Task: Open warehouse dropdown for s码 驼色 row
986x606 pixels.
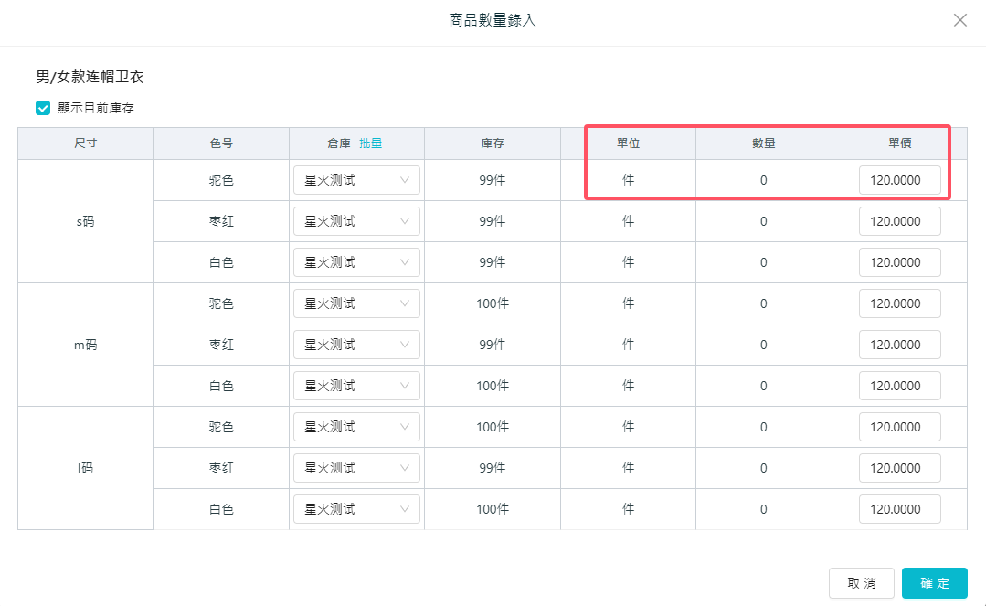Action: coord(356,180)
